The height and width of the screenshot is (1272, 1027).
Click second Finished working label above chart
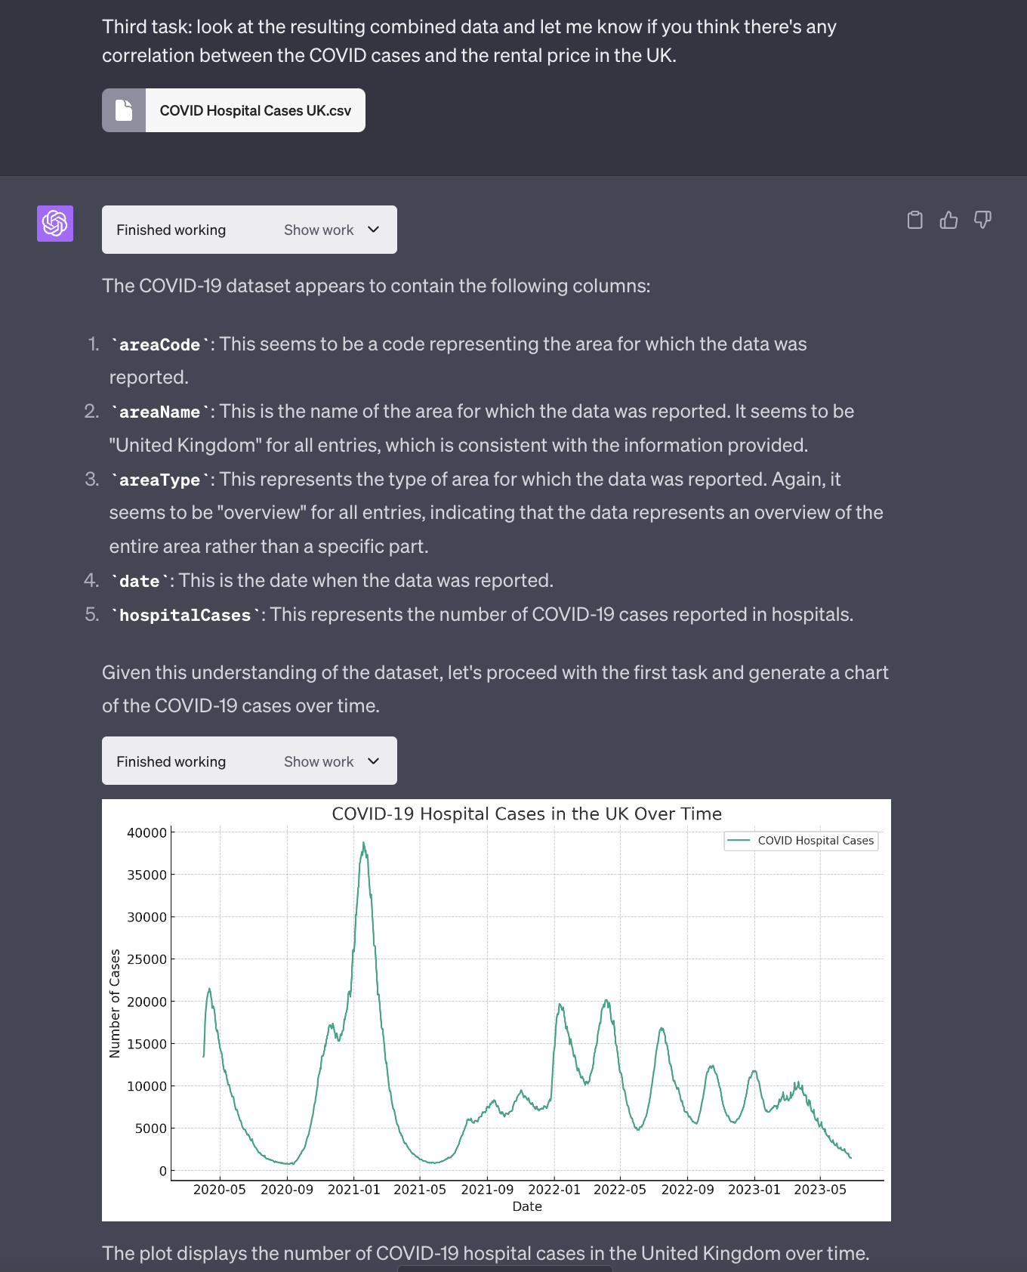[x=171, y=762]
